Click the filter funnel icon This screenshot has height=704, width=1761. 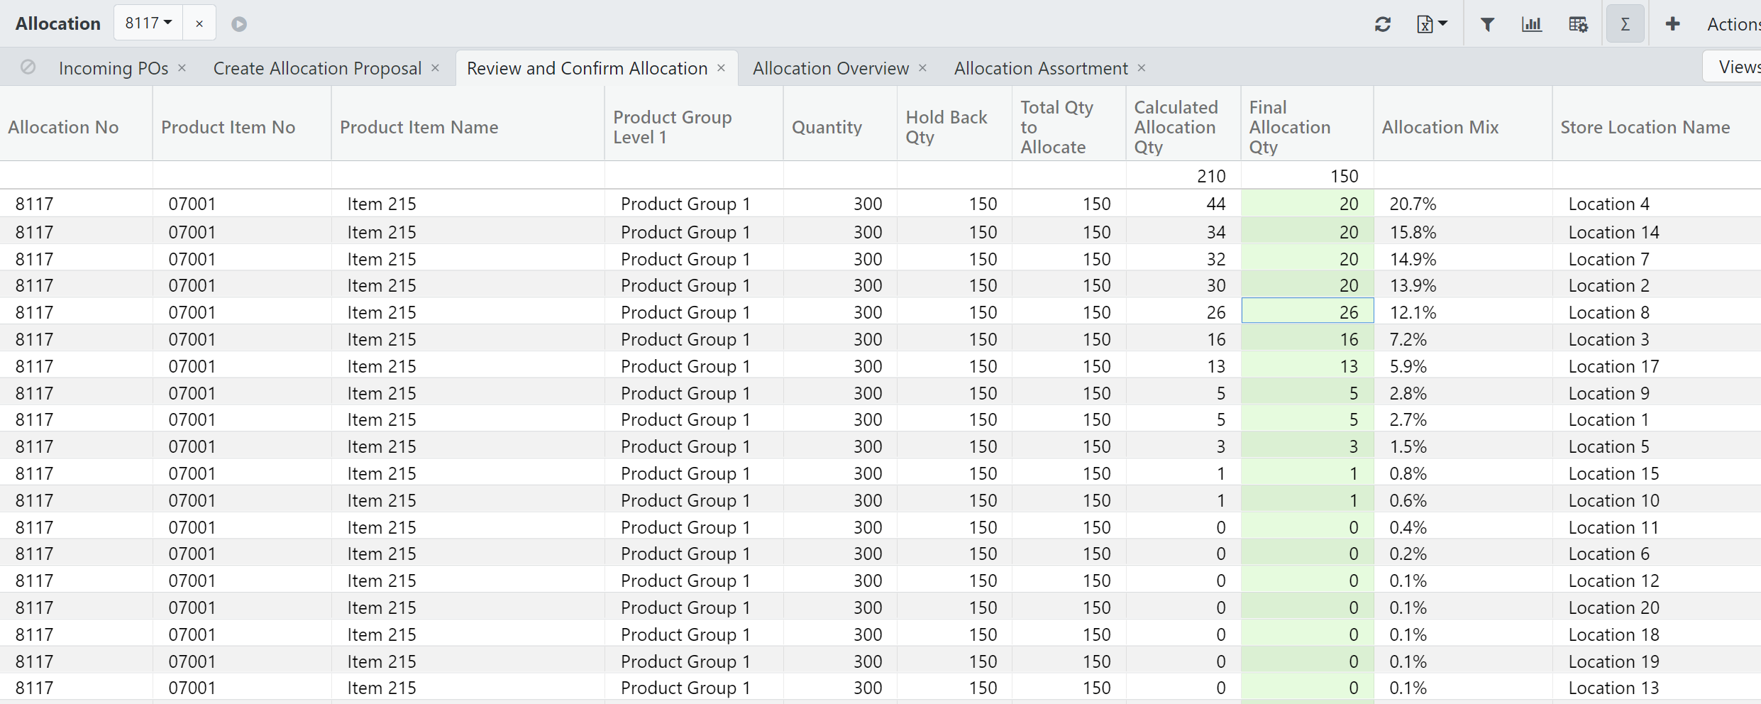click(x=1487, y=24)
